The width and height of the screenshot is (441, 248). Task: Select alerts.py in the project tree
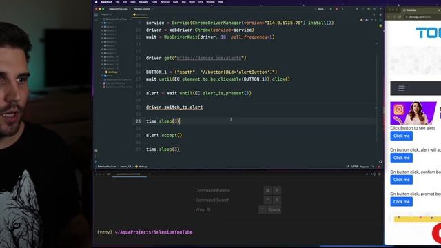[x=112, y=72]
